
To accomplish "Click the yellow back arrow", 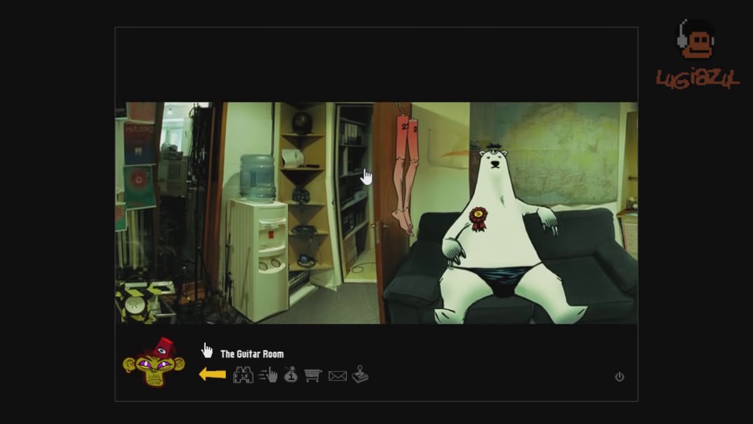I will (212, 375).
